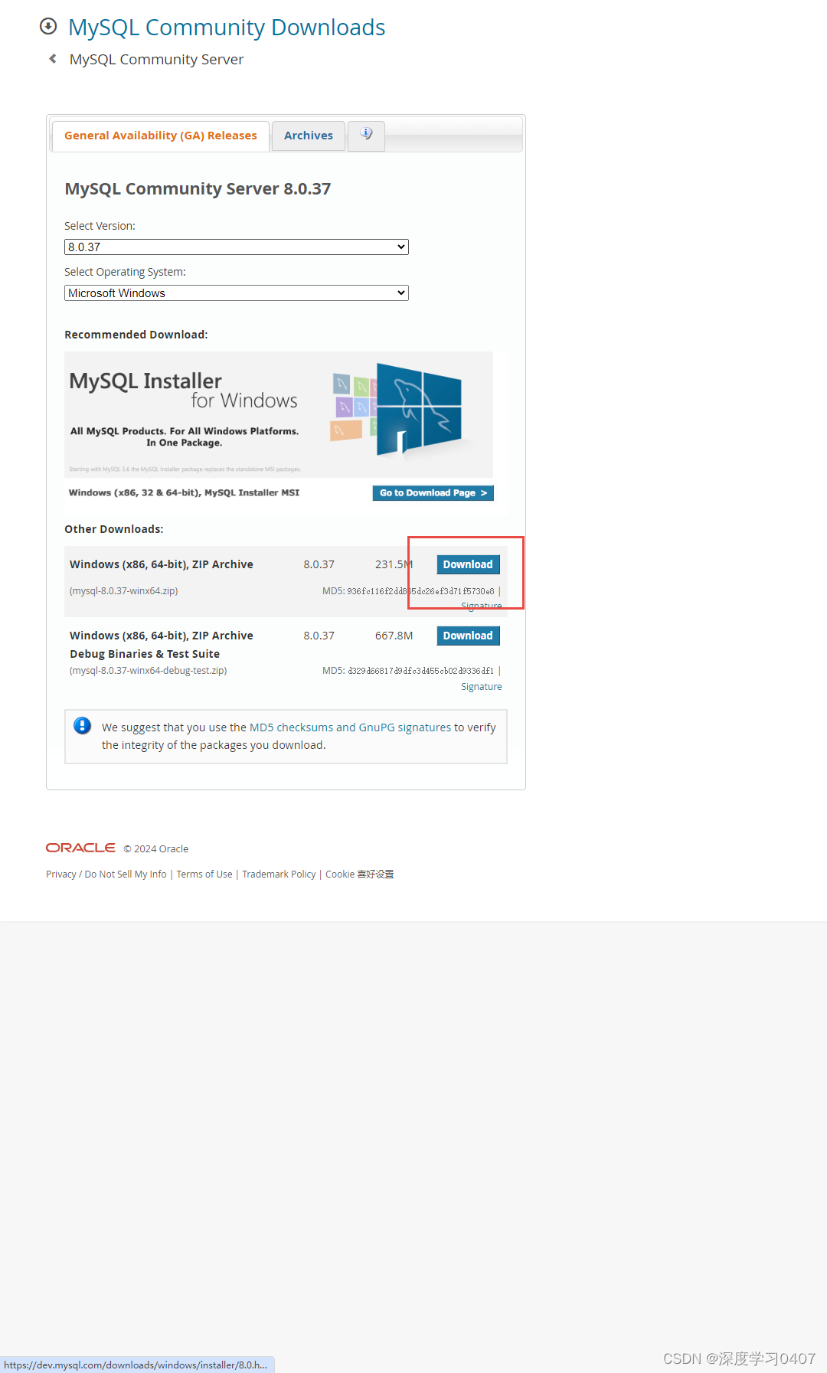Open the information icon tab
The height and width of the screenshot is (1373, 827).
[366, 135]
